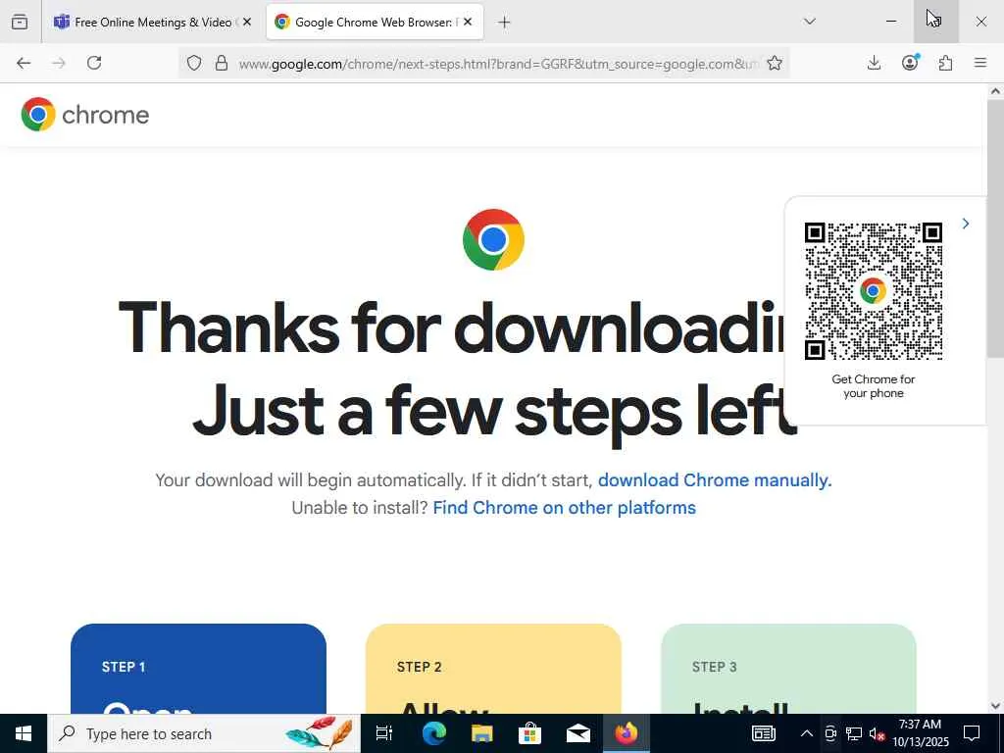Select the STEP 3 green card
Viewport: 1004px width, 753px height.
point(788,669)
